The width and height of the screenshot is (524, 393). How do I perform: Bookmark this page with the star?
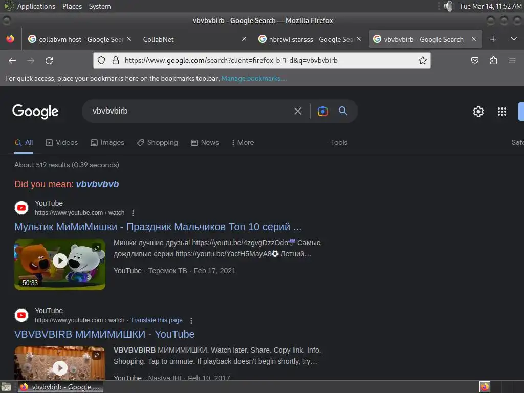[x=422, y=60]
